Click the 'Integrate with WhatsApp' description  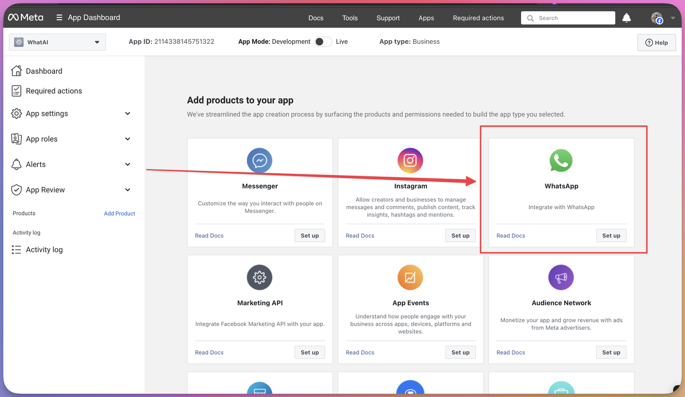point(561,207)
